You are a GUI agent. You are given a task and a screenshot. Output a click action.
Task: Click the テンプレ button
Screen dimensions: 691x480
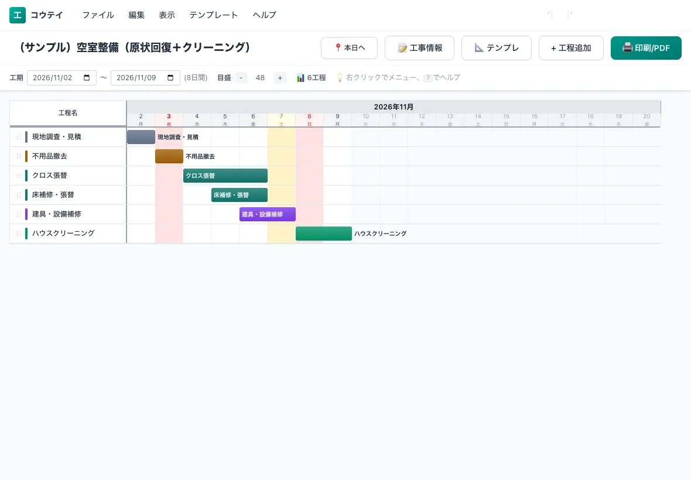[x=496, y=48]
